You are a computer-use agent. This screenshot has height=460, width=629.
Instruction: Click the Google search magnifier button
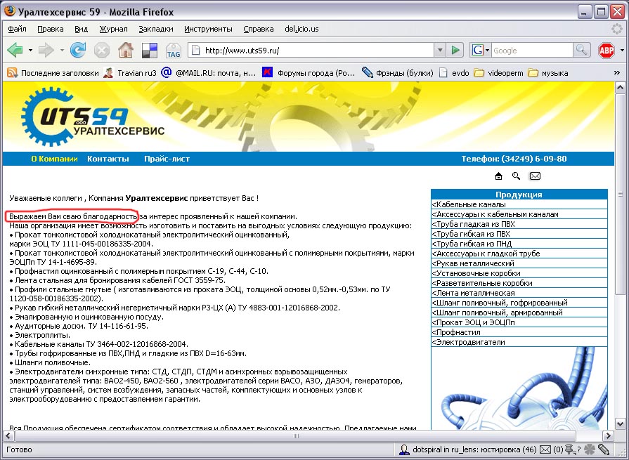(x=581, y=50)
